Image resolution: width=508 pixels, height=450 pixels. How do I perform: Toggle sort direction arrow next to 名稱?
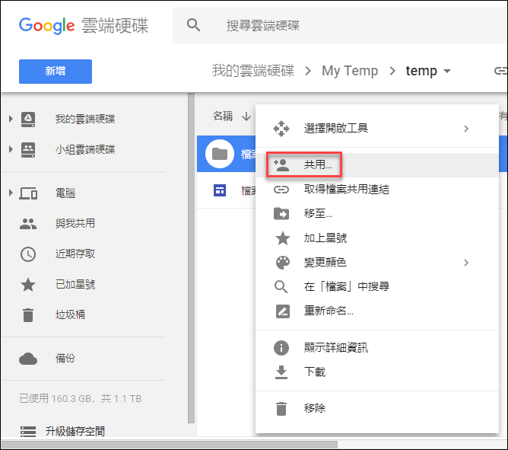tap(246, 116)
